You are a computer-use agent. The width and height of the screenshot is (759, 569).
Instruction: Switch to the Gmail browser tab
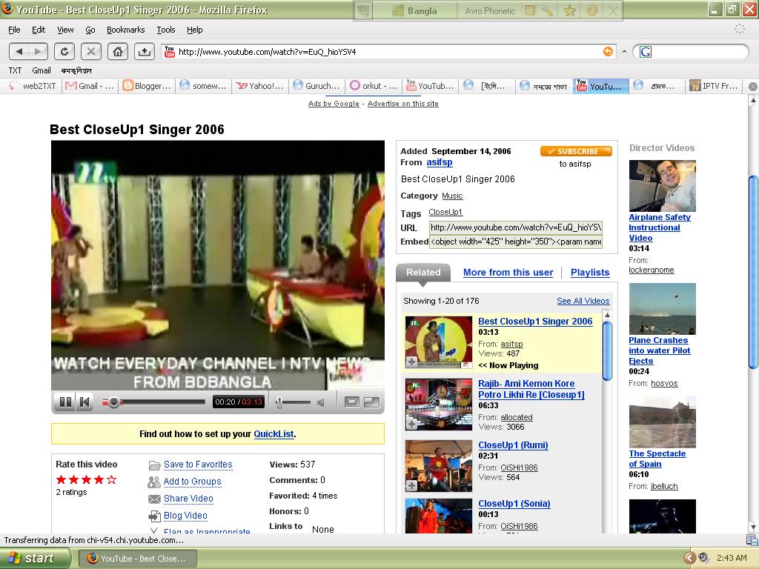[x=90, y=86]
